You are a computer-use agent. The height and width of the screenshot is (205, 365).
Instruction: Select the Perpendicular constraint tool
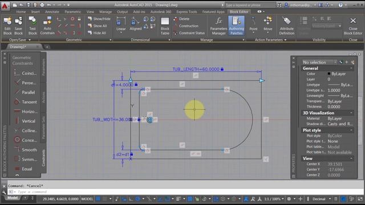[x=25, y=83]
